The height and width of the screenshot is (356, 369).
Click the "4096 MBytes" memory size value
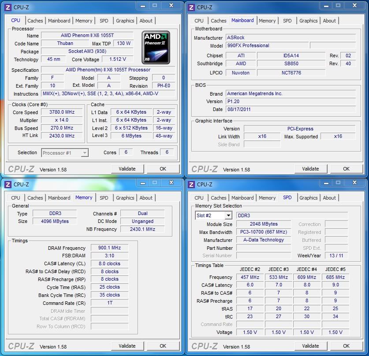pyautogui.click(x=55, y=221)
